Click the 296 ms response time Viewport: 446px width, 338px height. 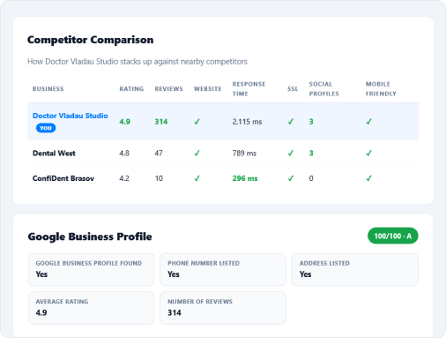[245, 178]
